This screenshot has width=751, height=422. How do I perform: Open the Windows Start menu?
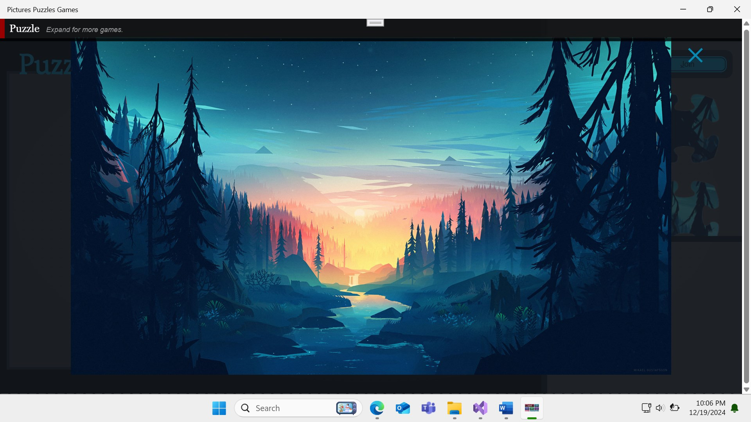(x=219, y=408)
